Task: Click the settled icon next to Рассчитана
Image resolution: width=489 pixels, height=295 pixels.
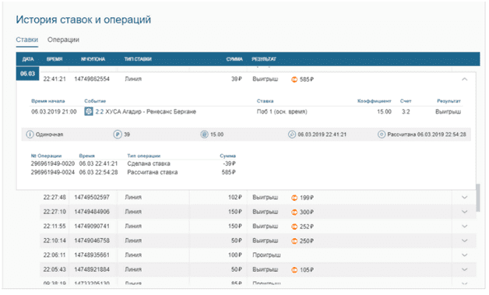Action: coord(382,135)
